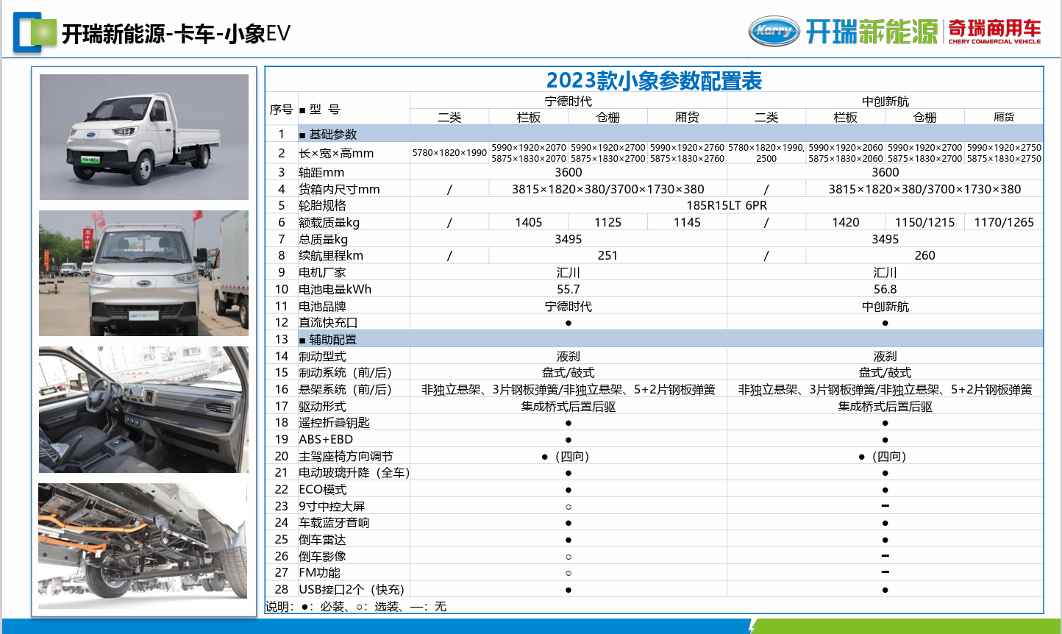The image size is (1062, 634).
Task: Select the legend note 说明 at table bottom
Action: click(356, 607)
